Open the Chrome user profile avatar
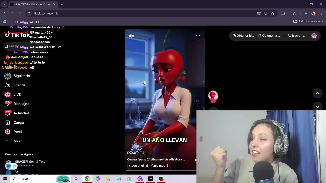This screenshot has height=183, width=326. (x=314, y=13)
